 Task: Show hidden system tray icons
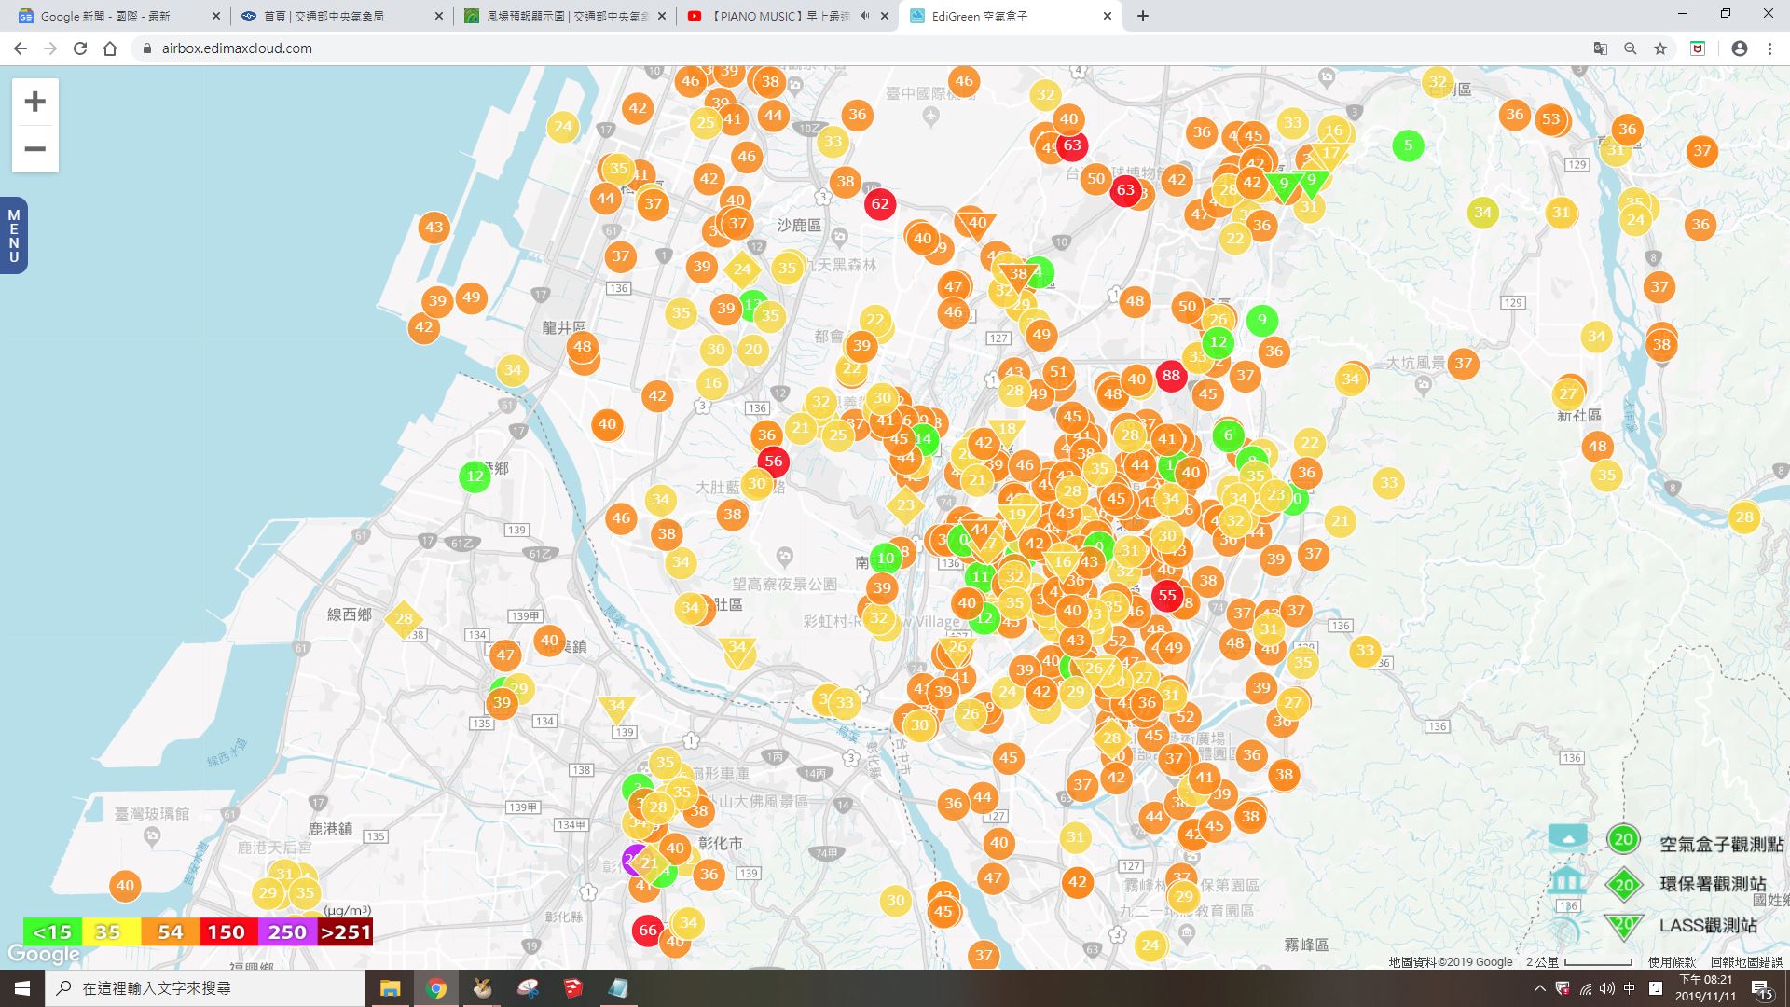click(1539, 988)
